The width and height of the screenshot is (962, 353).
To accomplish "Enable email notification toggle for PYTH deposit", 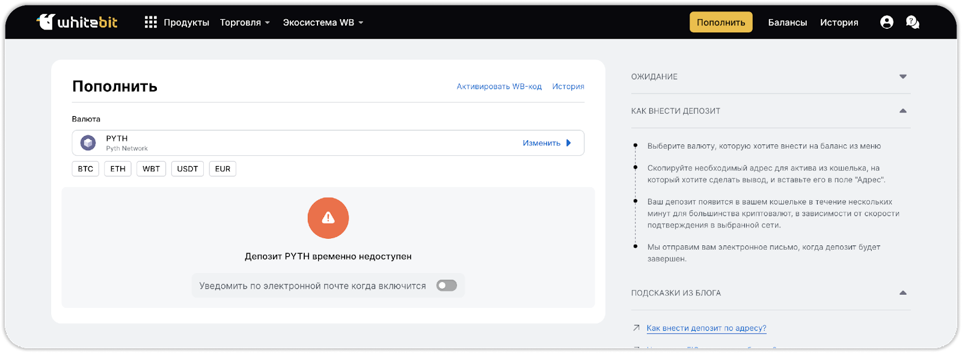I will click(x=446, y=286).
